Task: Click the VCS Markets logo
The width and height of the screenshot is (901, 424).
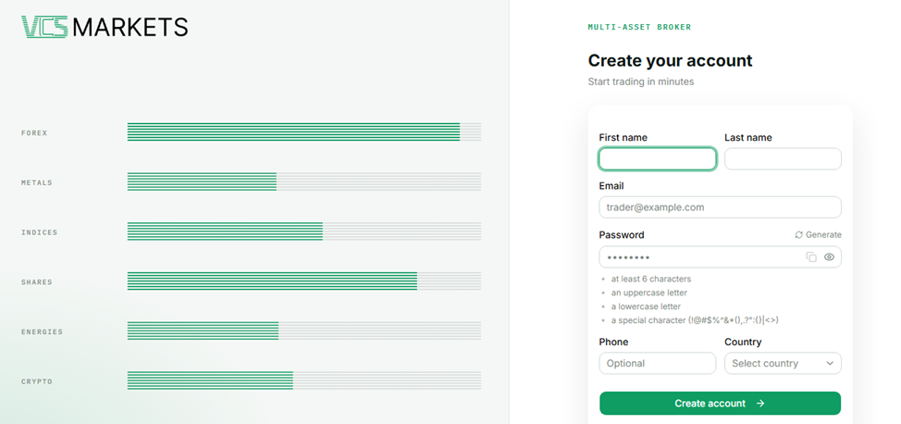Action: tap(105, 27)
